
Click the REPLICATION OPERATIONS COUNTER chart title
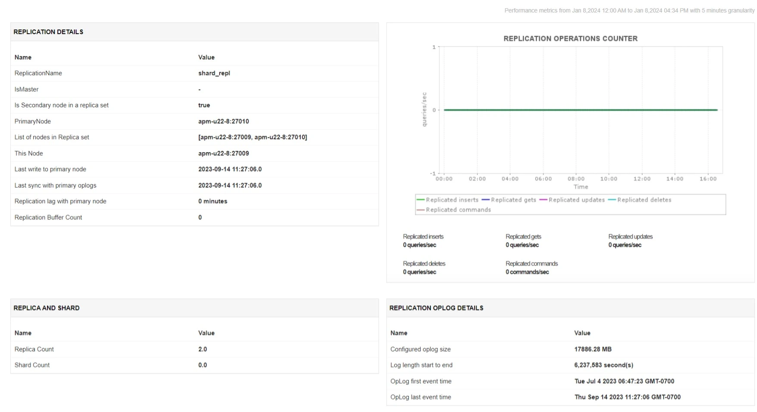coord(570,38)
